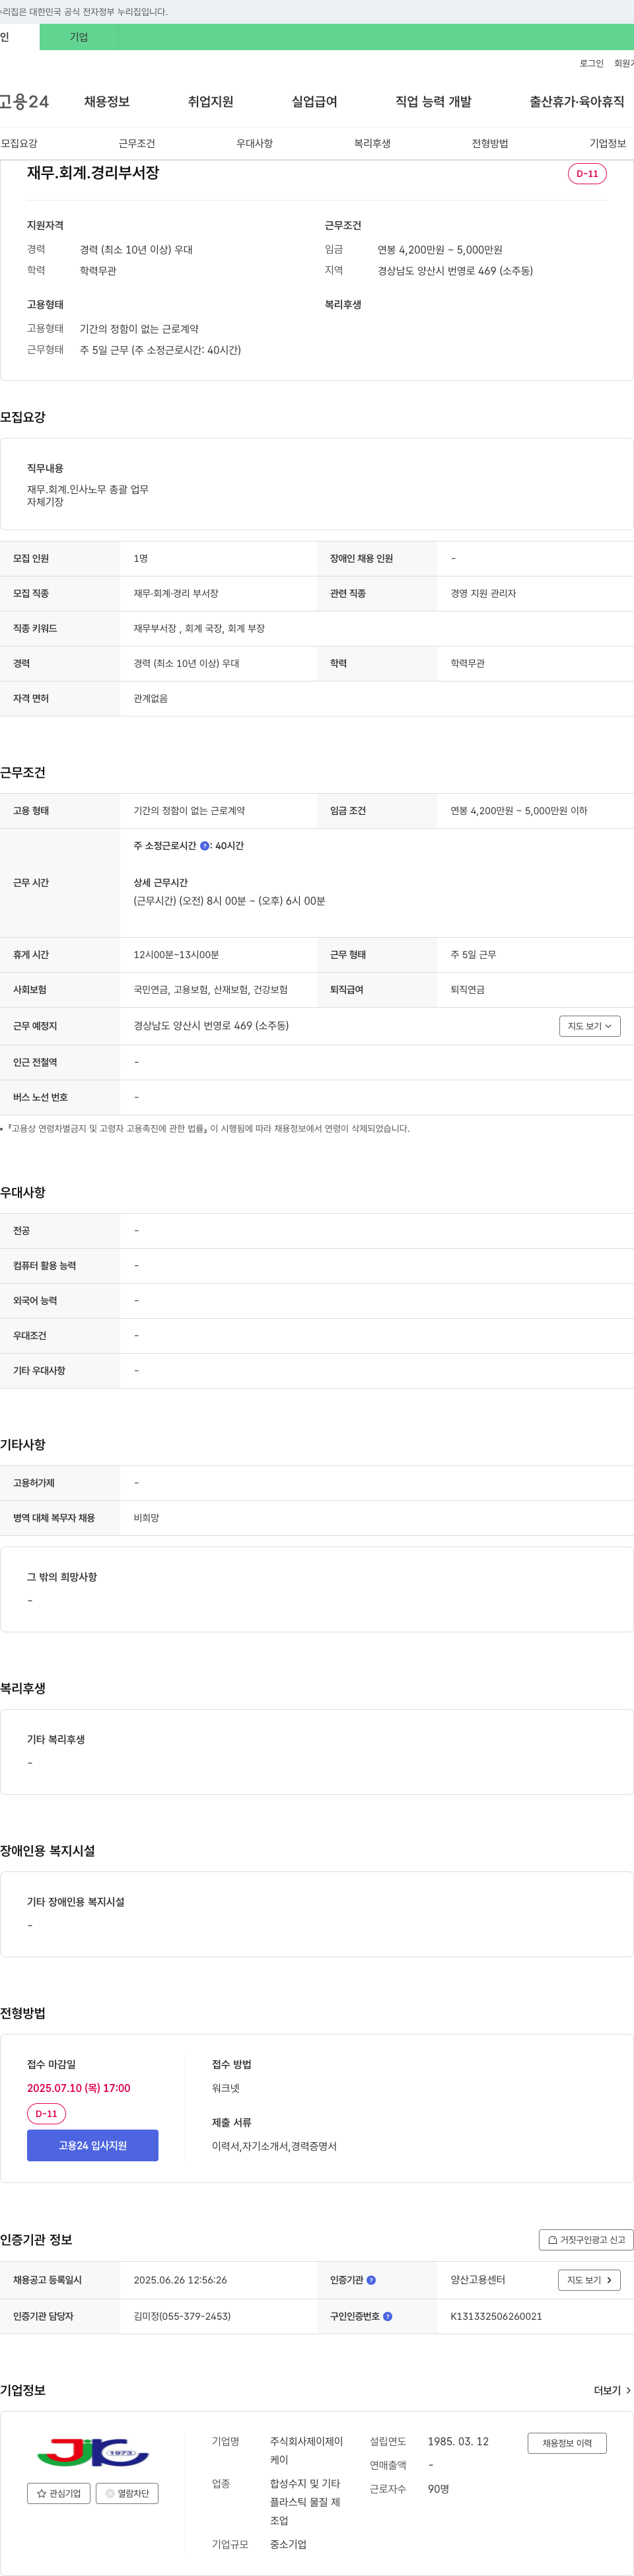
Task: Open the 출산휴가·육아휴직 menu
Action: pos(577,102)
